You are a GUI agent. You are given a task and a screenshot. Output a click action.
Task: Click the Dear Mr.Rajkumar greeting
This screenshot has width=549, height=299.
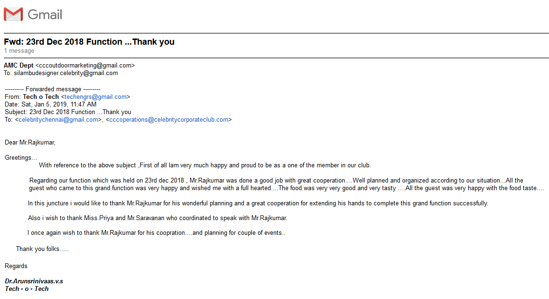coord(30,143)
